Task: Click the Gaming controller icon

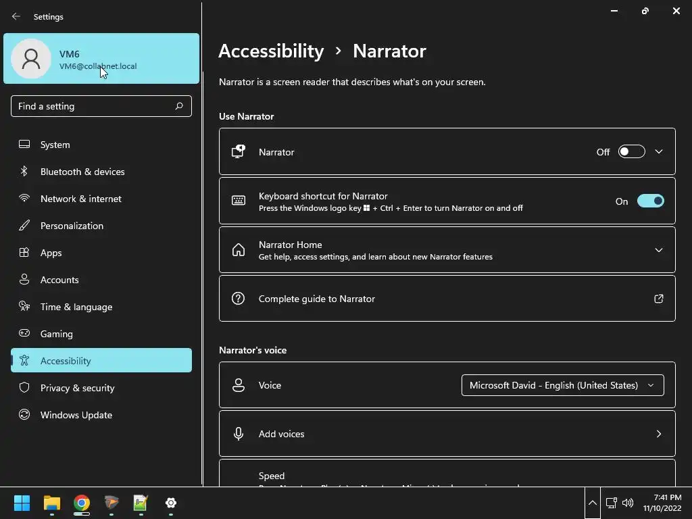Action: [x=24, y=333]
